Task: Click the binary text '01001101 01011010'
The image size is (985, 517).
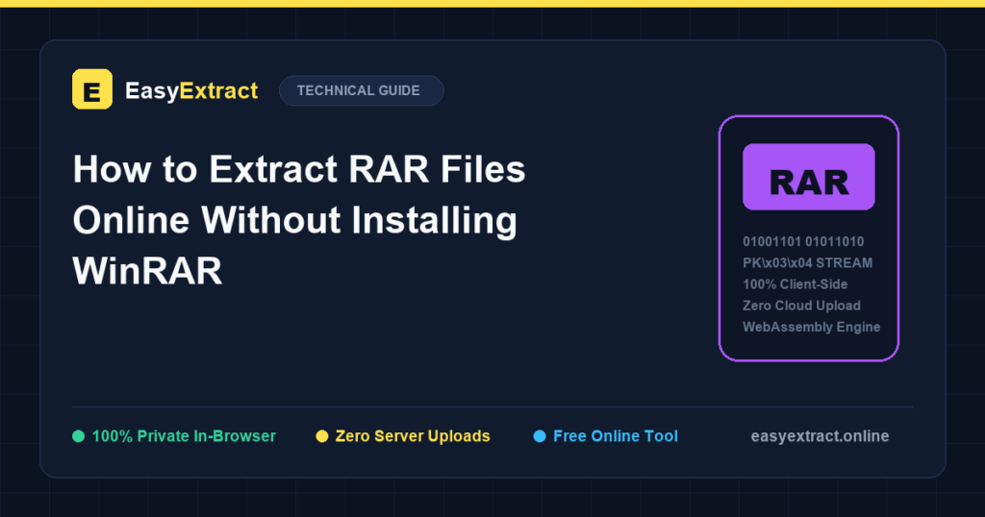Action: [803, 241]
